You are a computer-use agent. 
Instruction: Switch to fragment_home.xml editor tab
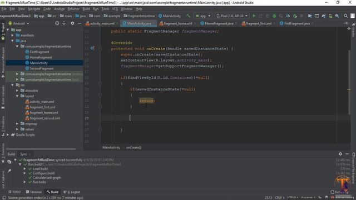[x=178, y=23]
